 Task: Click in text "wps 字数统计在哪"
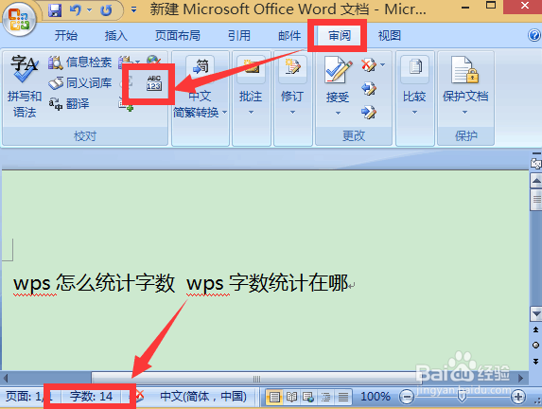(x=267, y=283)
